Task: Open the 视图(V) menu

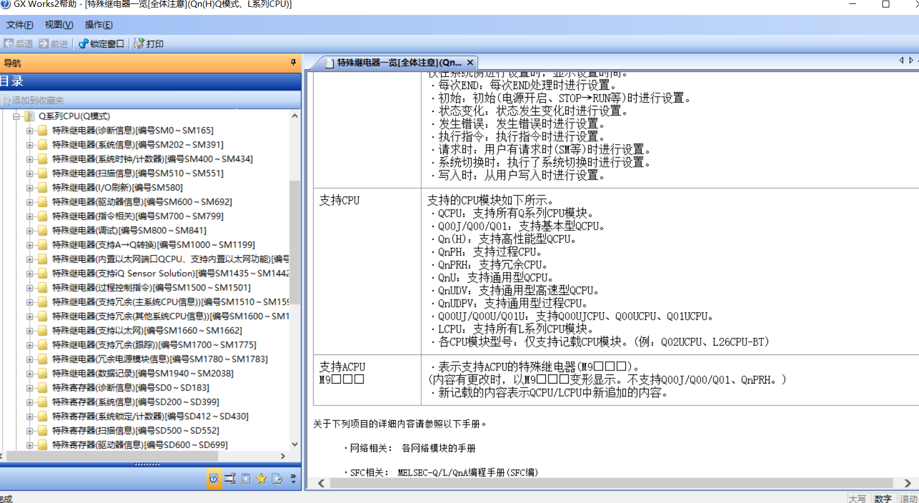Action: coord(59,25)
